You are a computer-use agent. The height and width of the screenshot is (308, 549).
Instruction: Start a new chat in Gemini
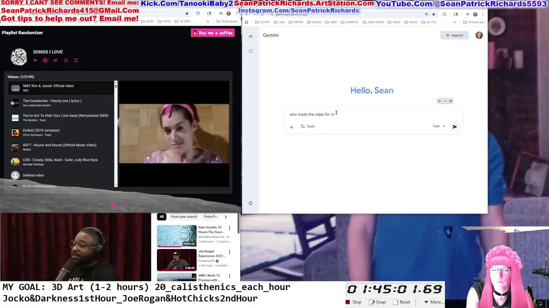point(250,51)
